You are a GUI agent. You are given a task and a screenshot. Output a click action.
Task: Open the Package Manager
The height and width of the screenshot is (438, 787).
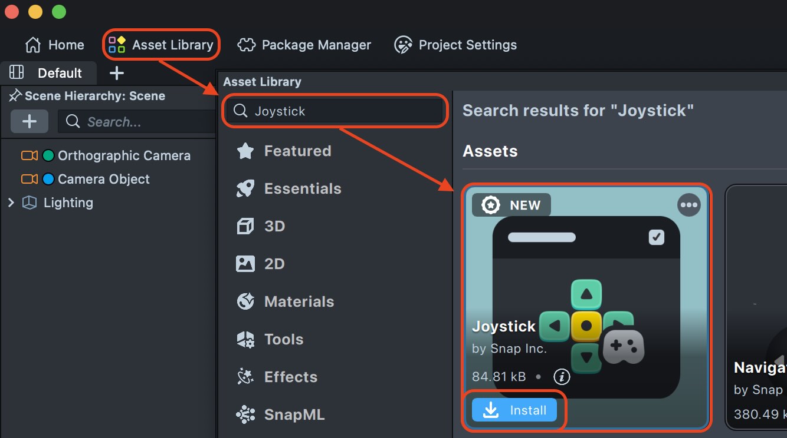tap(304, 45)
